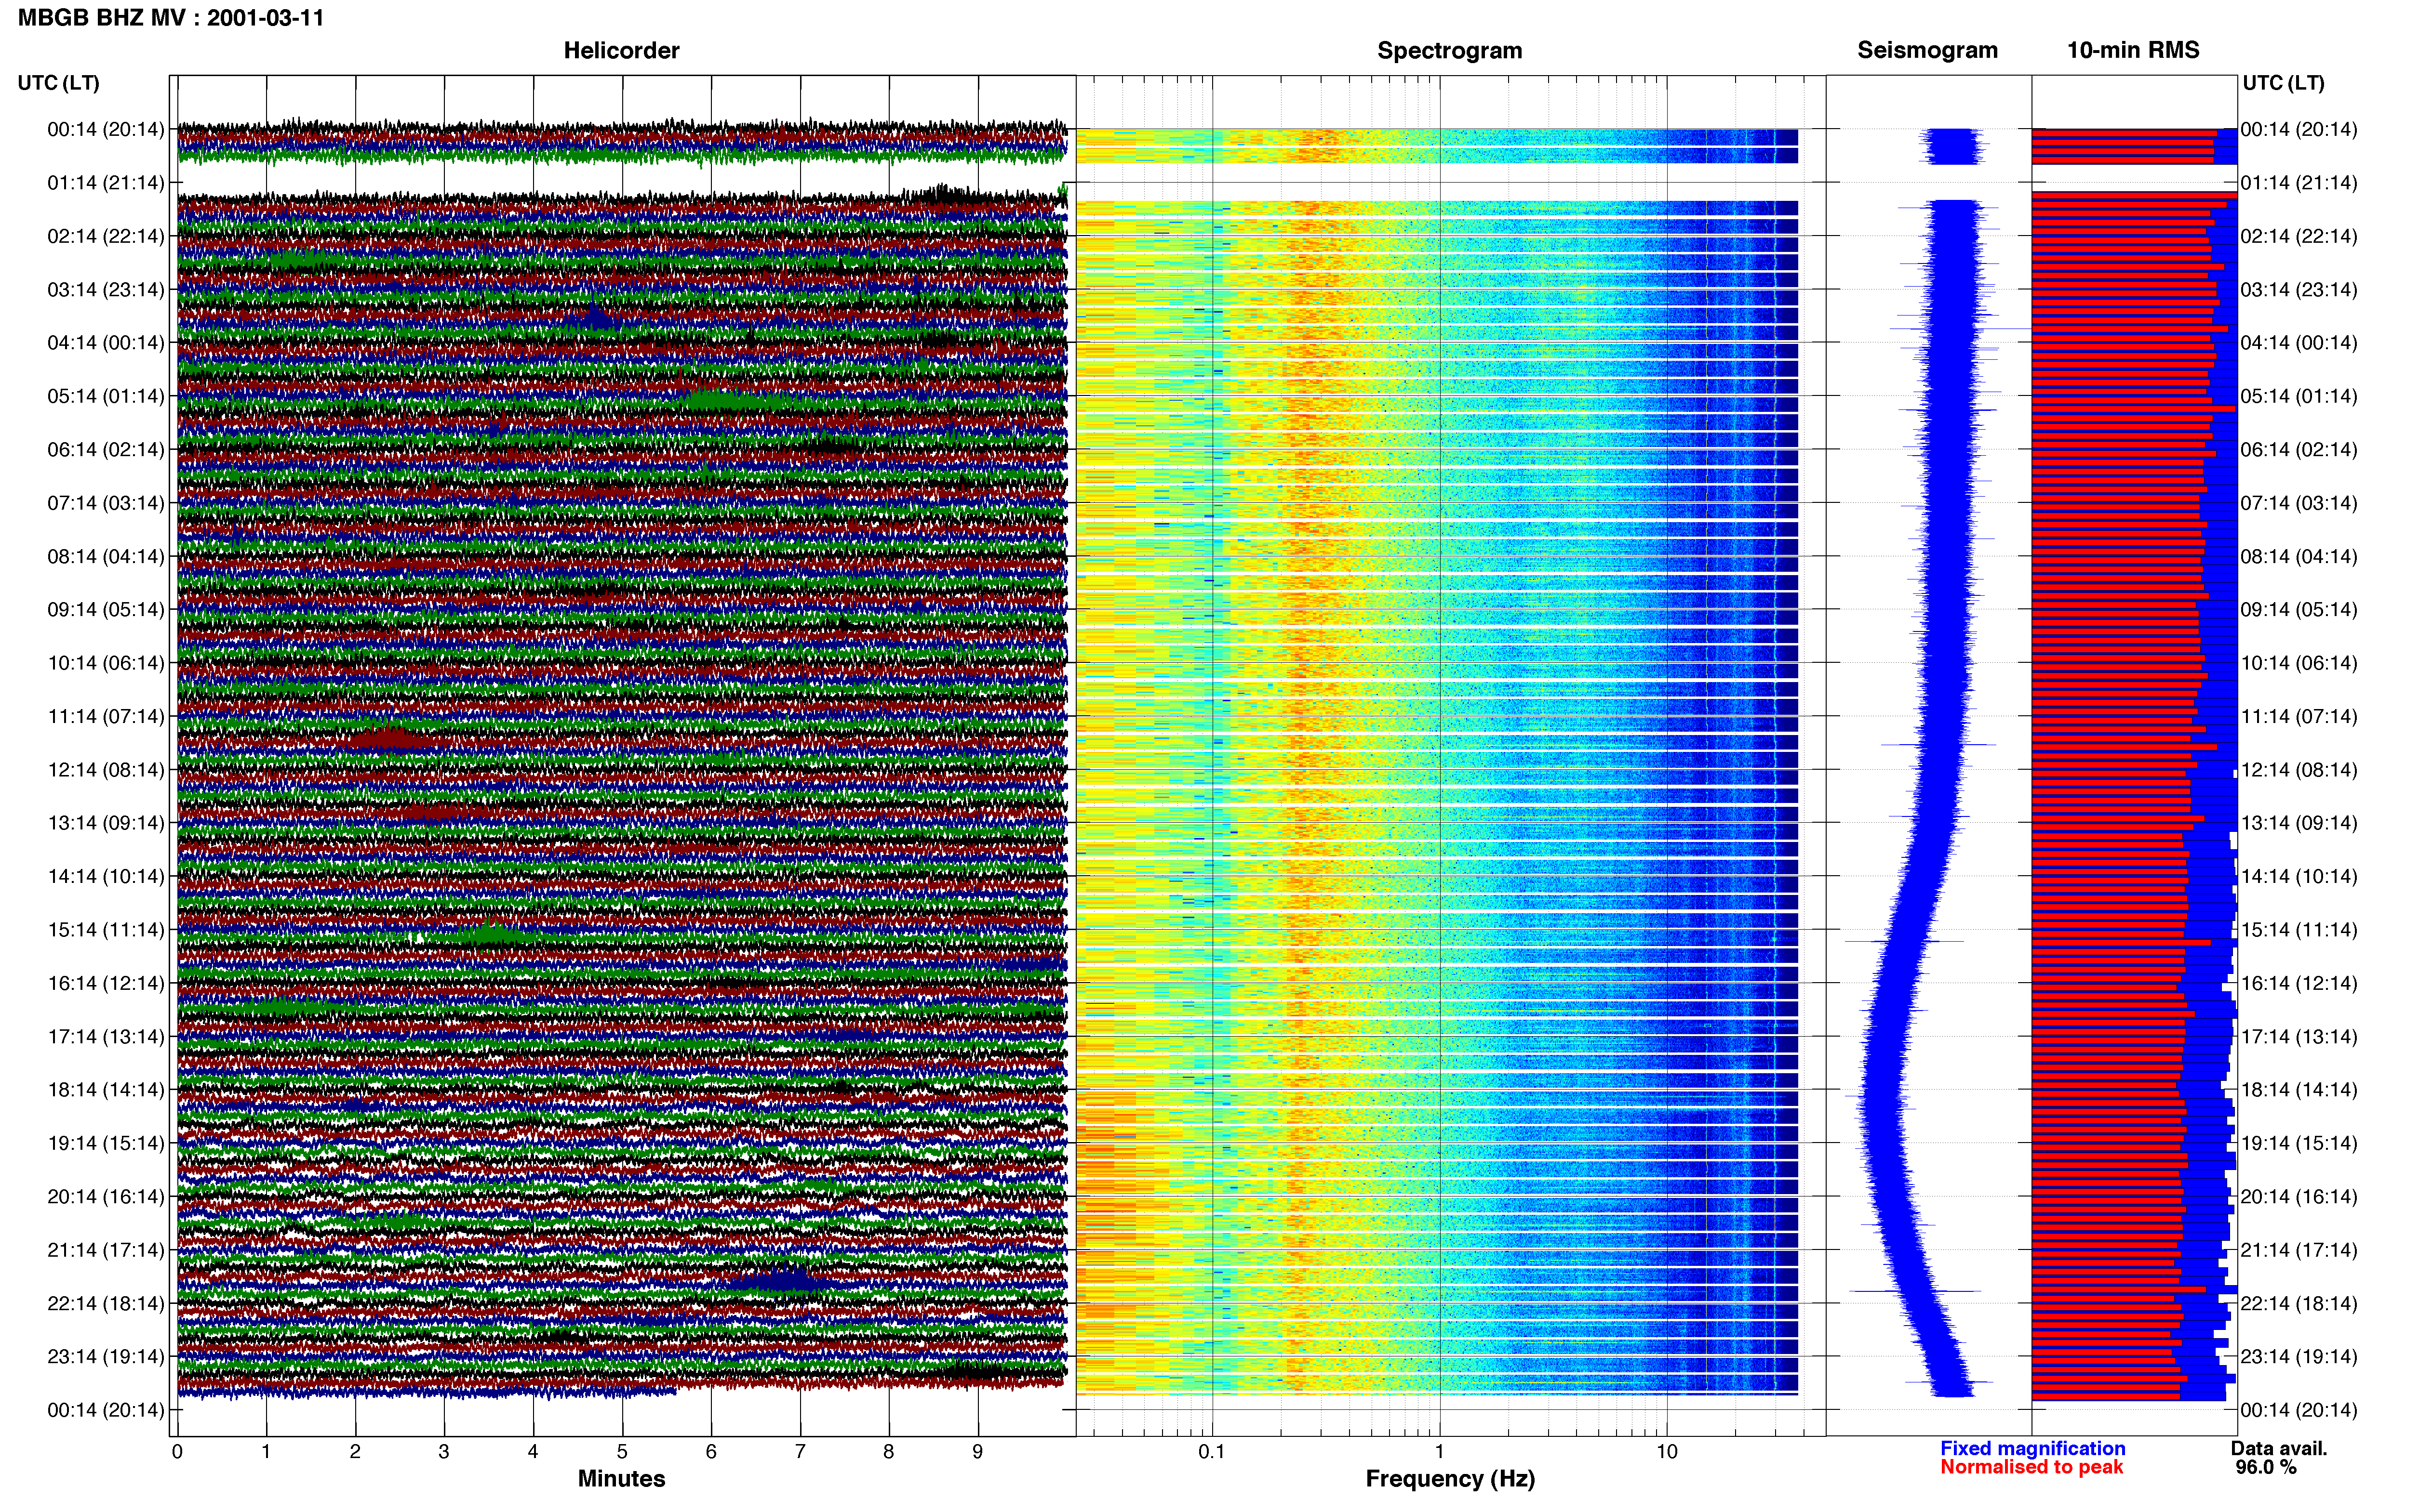Click left time label '07:14 (03:14)'
This screenshot has width=2419, height=1512.
(x=106, y=502)
